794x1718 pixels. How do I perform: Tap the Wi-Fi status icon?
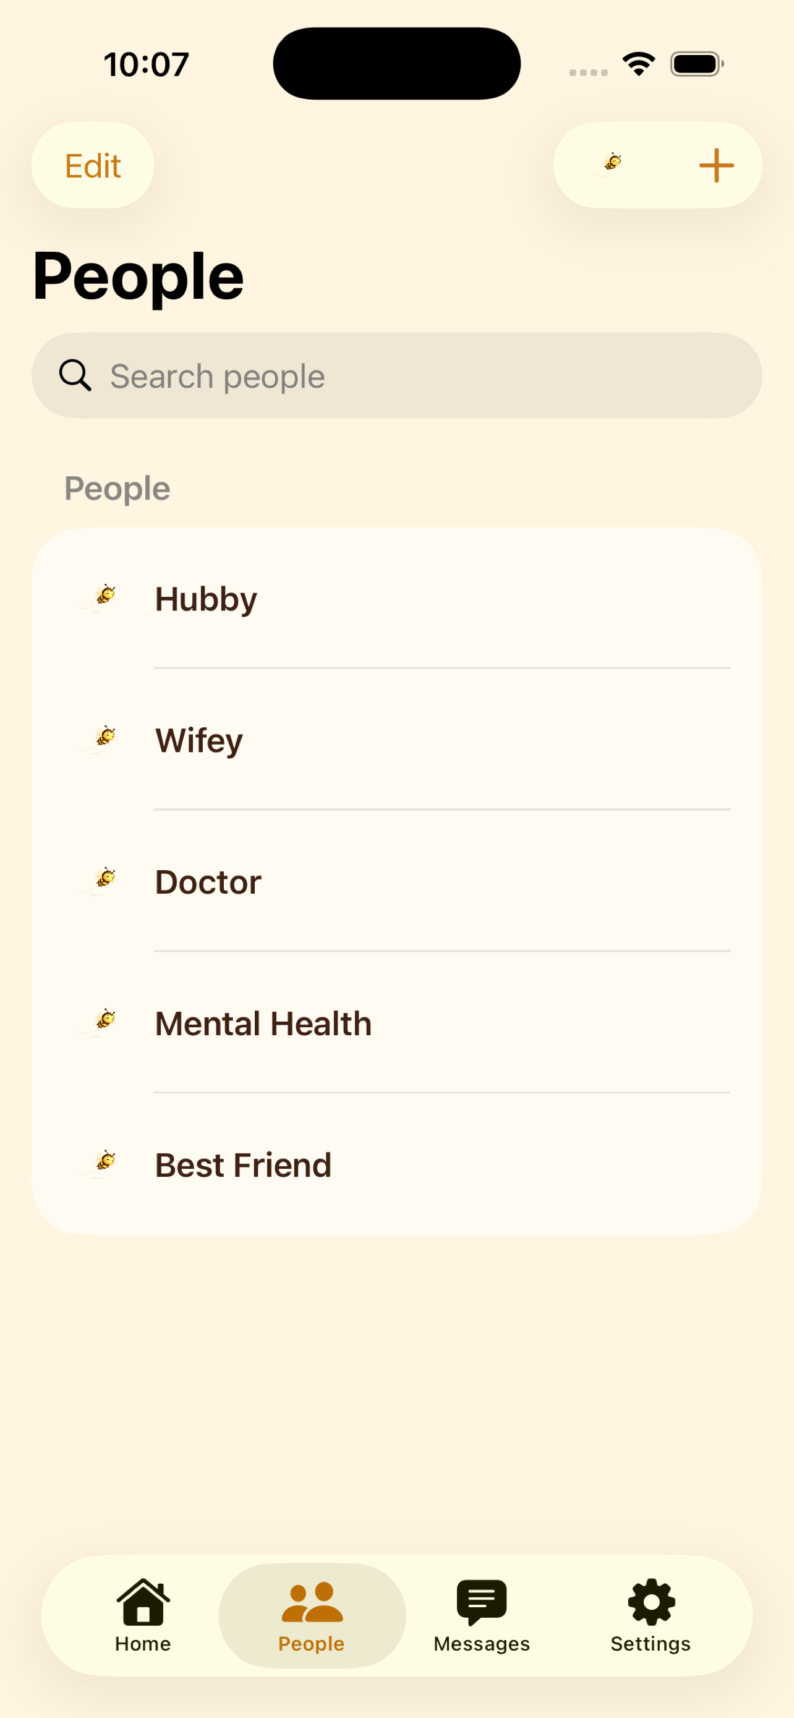pos(638,64)
